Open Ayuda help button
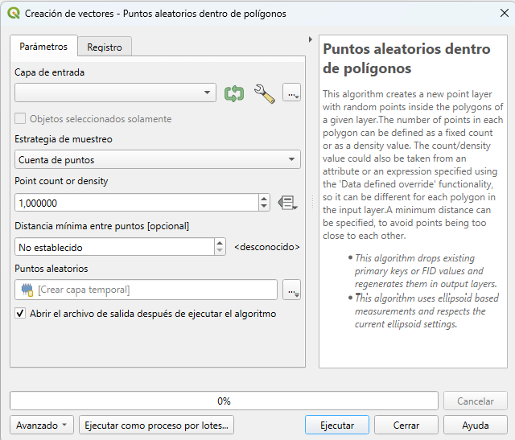515x440 pixels. (x=476, y=426)
